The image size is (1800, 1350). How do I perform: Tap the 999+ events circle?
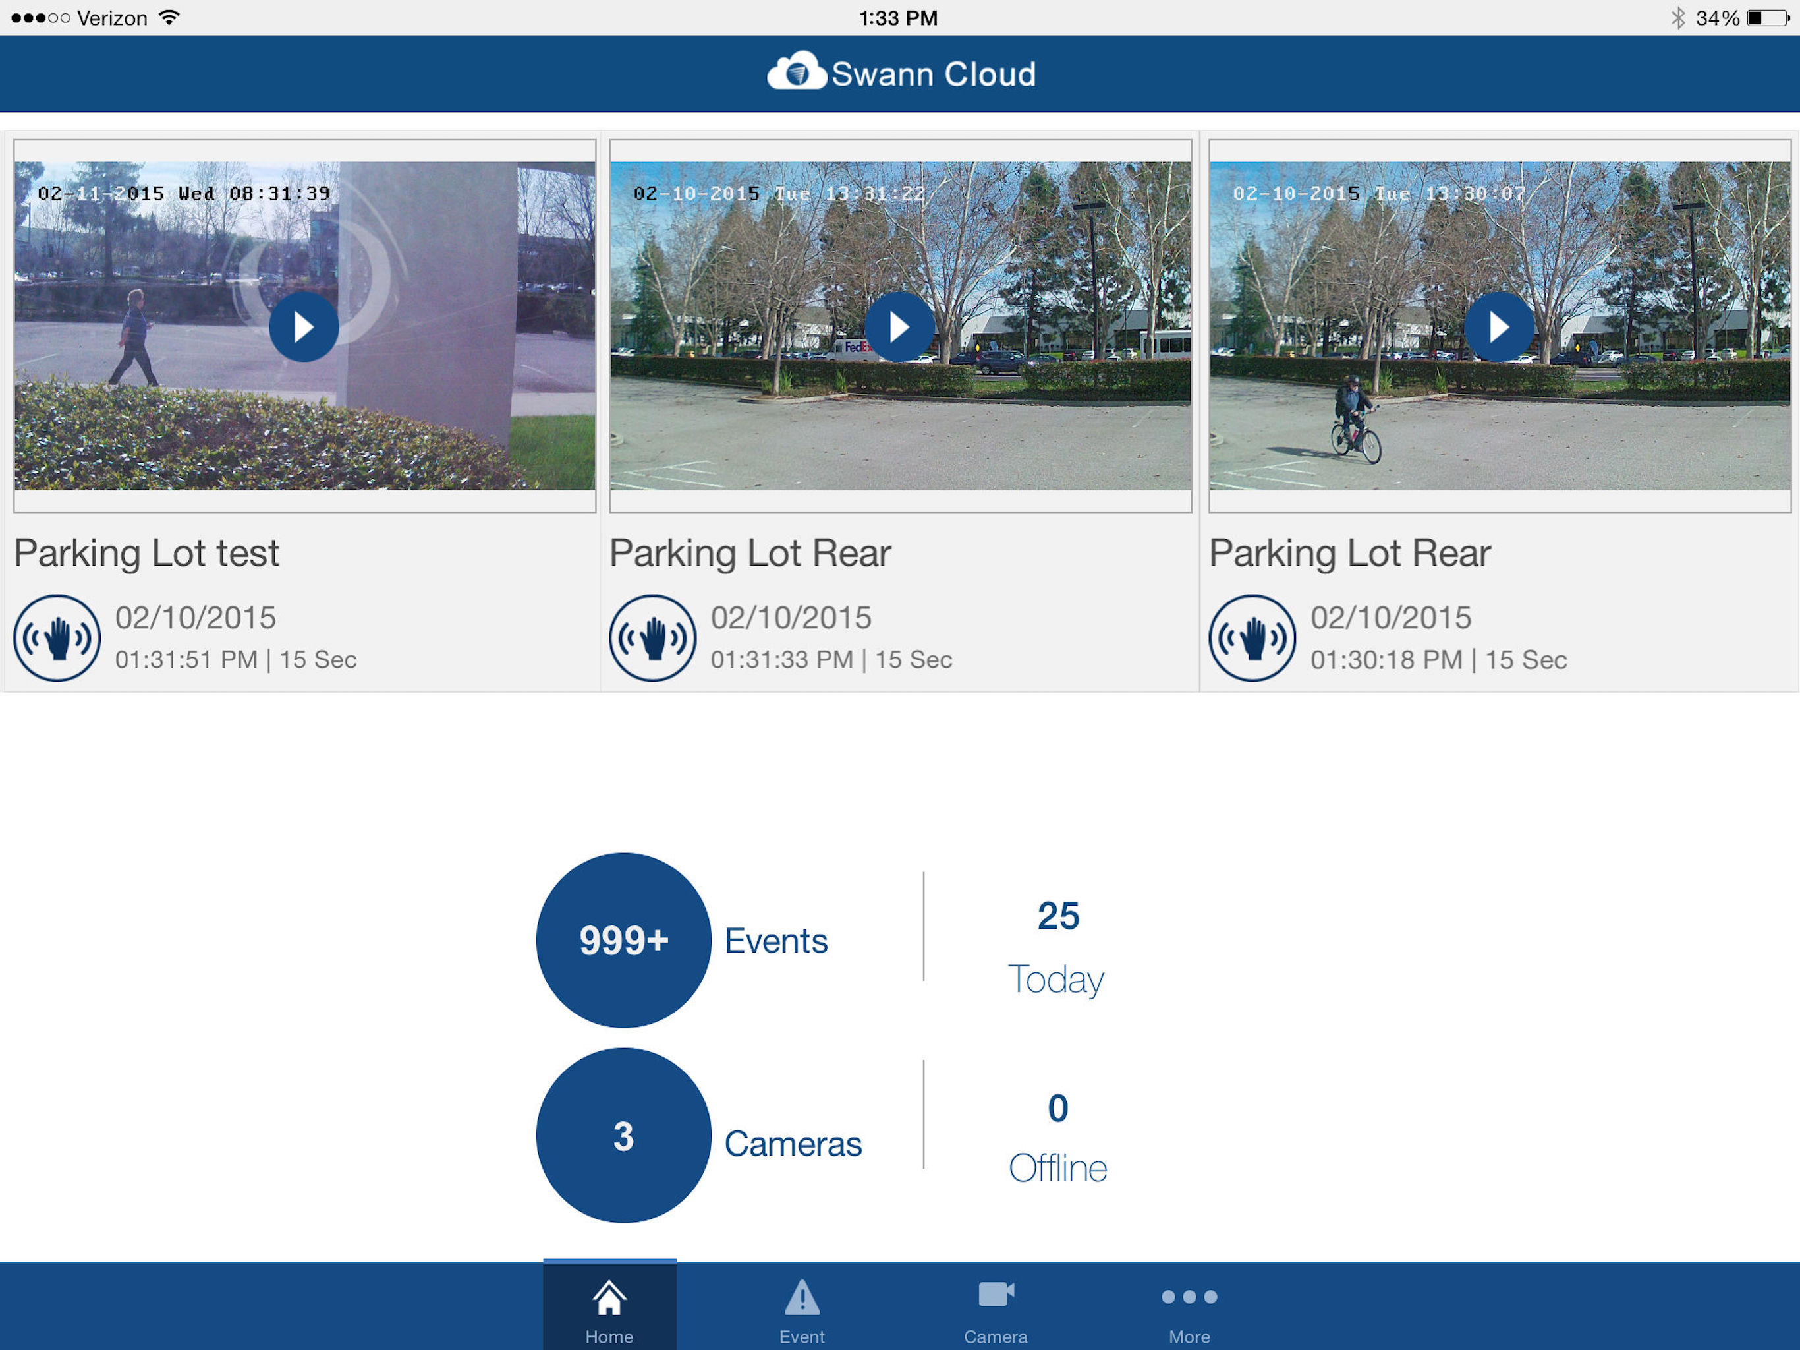(623, 939)
